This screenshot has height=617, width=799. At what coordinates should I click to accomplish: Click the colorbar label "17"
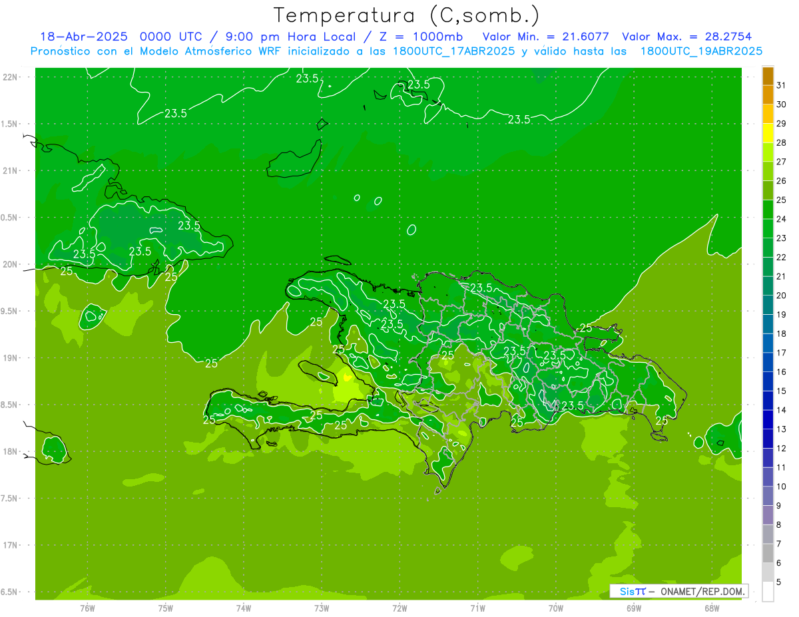[782, 353]
